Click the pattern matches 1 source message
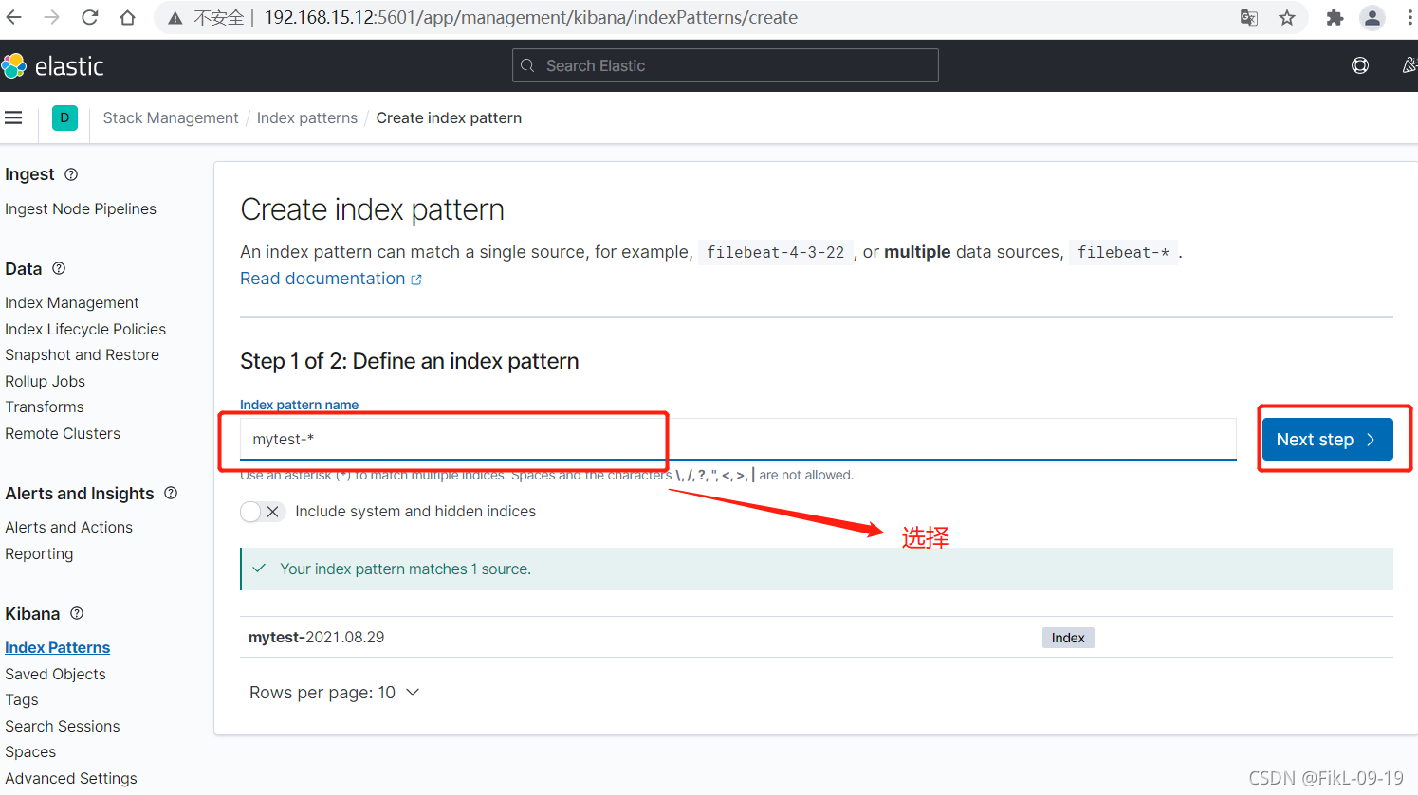1418x795 pixels. click(x=816, y=569)
